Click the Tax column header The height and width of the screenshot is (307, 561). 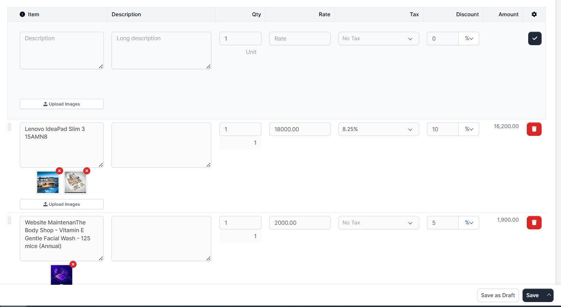pos(414,14)
